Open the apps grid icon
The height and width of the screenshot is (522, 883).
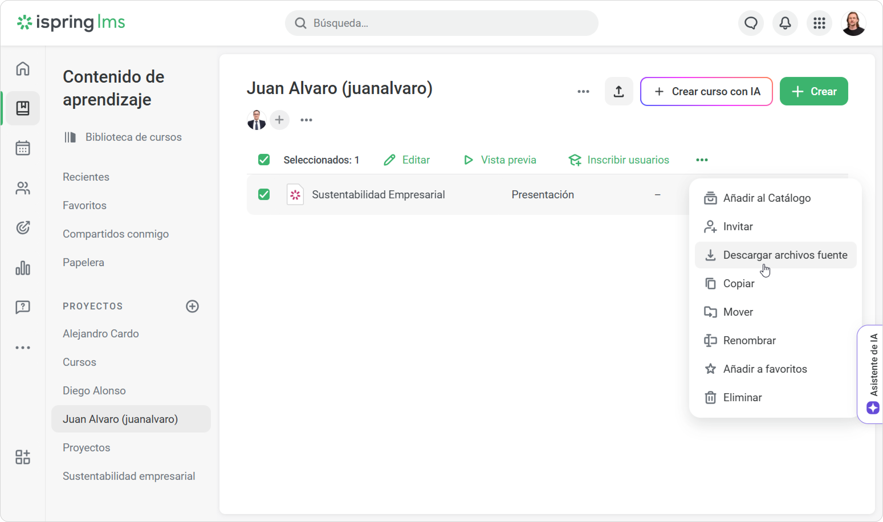click(x=819, y=23)
